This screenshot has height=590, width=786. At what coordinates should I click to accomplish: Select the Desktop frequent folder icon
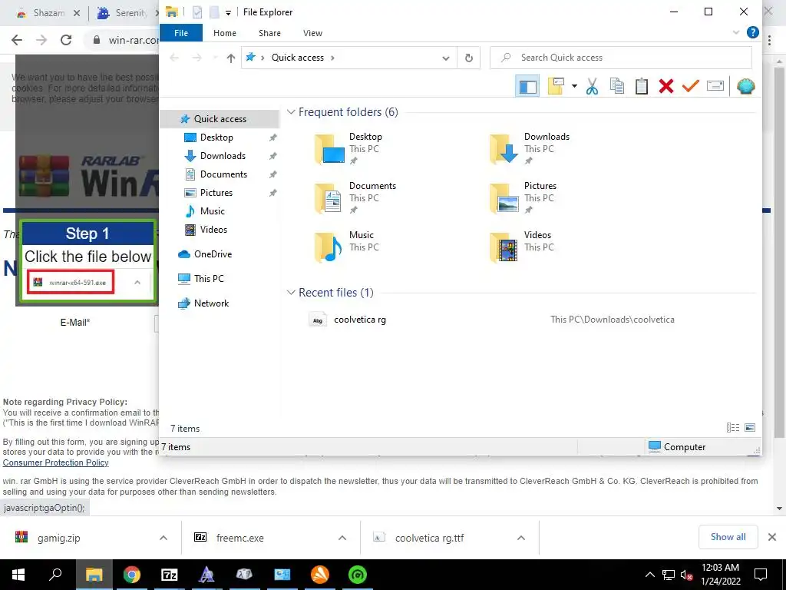pos(330,149)
